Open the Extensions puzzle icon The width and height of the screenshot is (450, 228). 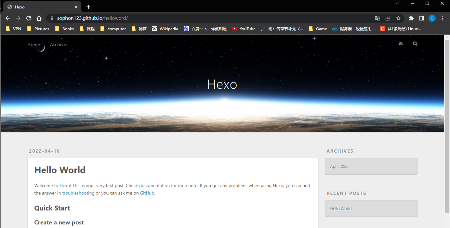tap(411, 18)
